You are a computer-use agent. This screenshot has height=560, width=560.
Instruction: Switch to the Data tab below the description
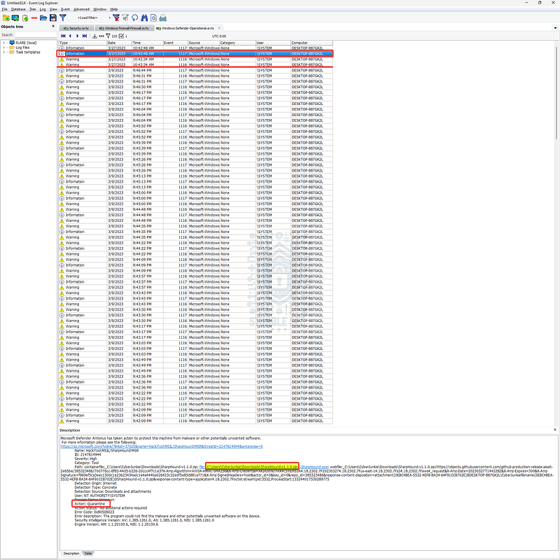pos(88,553)
